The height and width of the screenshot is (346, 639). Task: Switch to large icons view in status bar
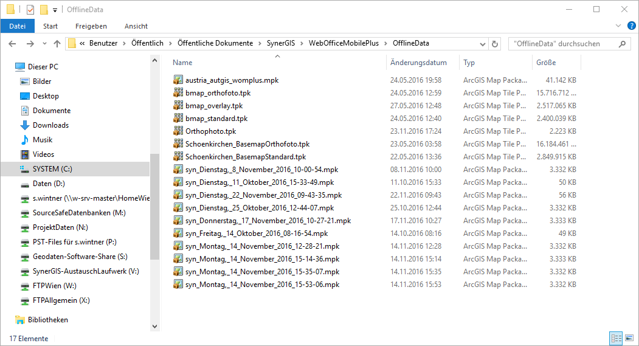(x=629, y=338)
